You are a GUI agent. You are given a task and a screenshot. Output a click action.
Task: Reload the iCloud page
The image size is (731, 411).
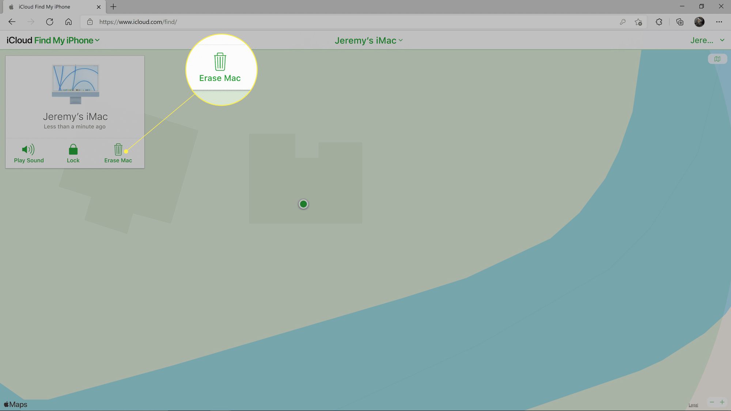tap(50, 22)
